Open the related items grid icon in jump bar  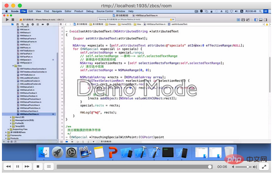(61, 24)
